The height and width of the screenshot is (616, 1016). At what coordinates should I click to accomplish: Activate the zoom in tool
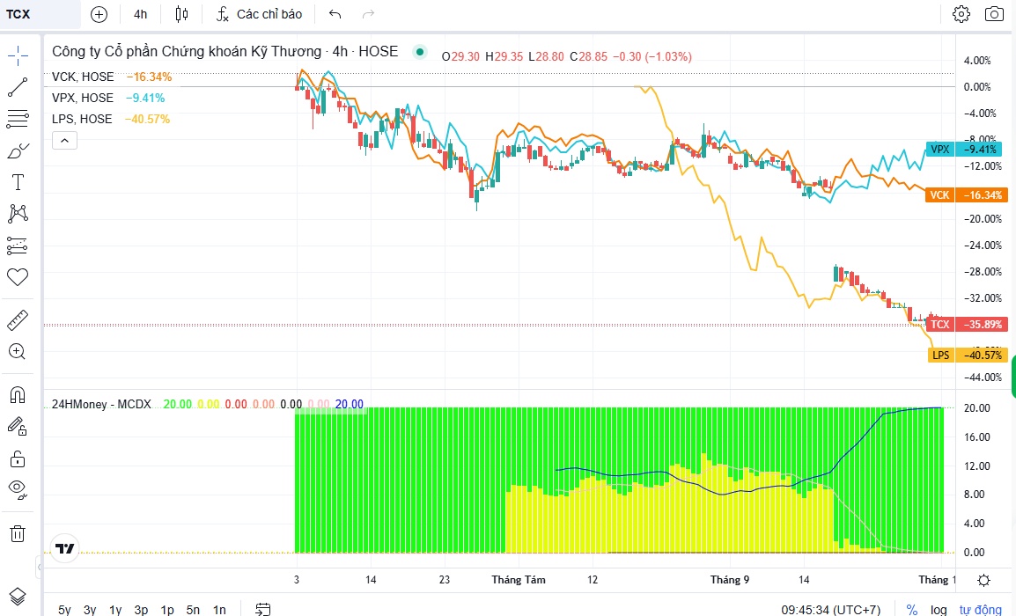[18, 352]
